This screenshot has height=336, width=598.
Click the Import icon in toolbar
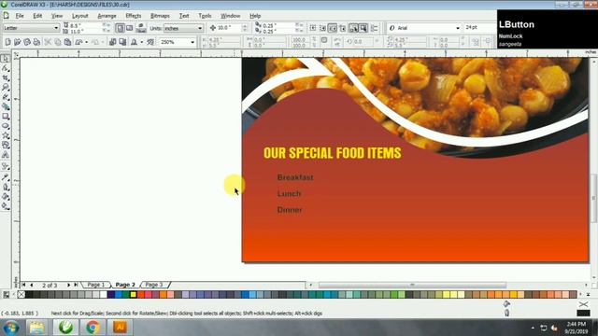pyautogui.click(x=112, y=42)
